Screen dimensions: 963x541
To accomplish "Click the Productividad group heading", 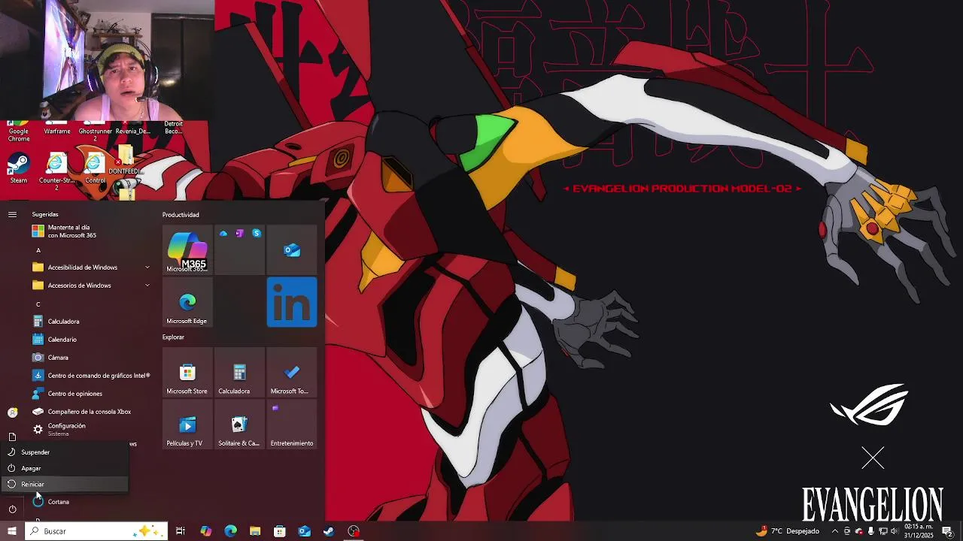I will pos(181,215).
